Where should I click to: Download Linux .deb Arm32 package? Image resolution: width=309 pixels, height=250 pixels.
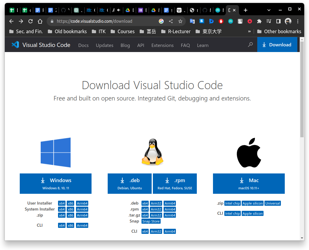[x=156, y=203]
